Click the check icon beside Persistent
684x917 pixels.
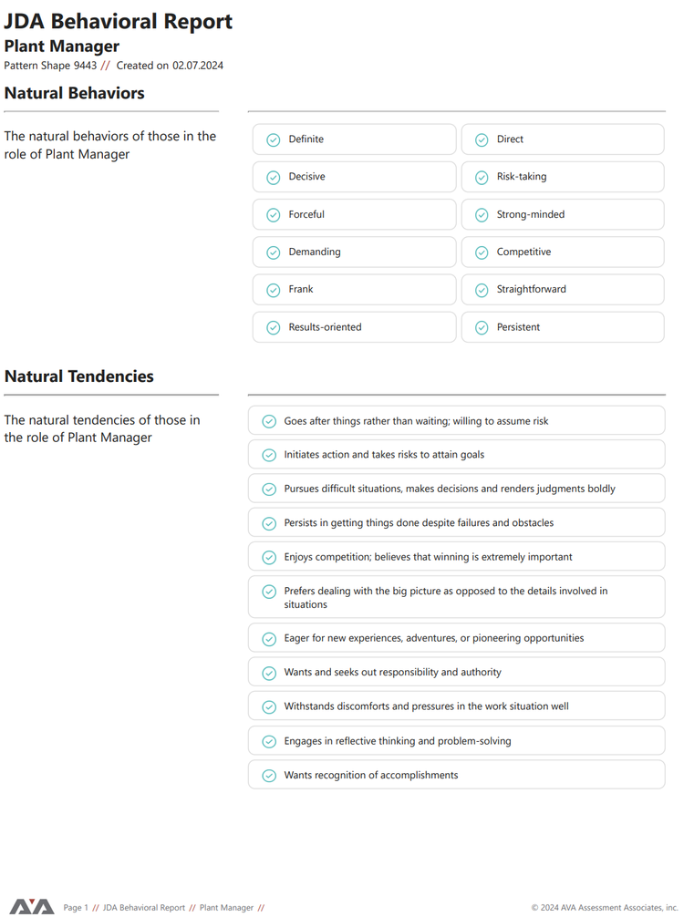coord(482,328)
